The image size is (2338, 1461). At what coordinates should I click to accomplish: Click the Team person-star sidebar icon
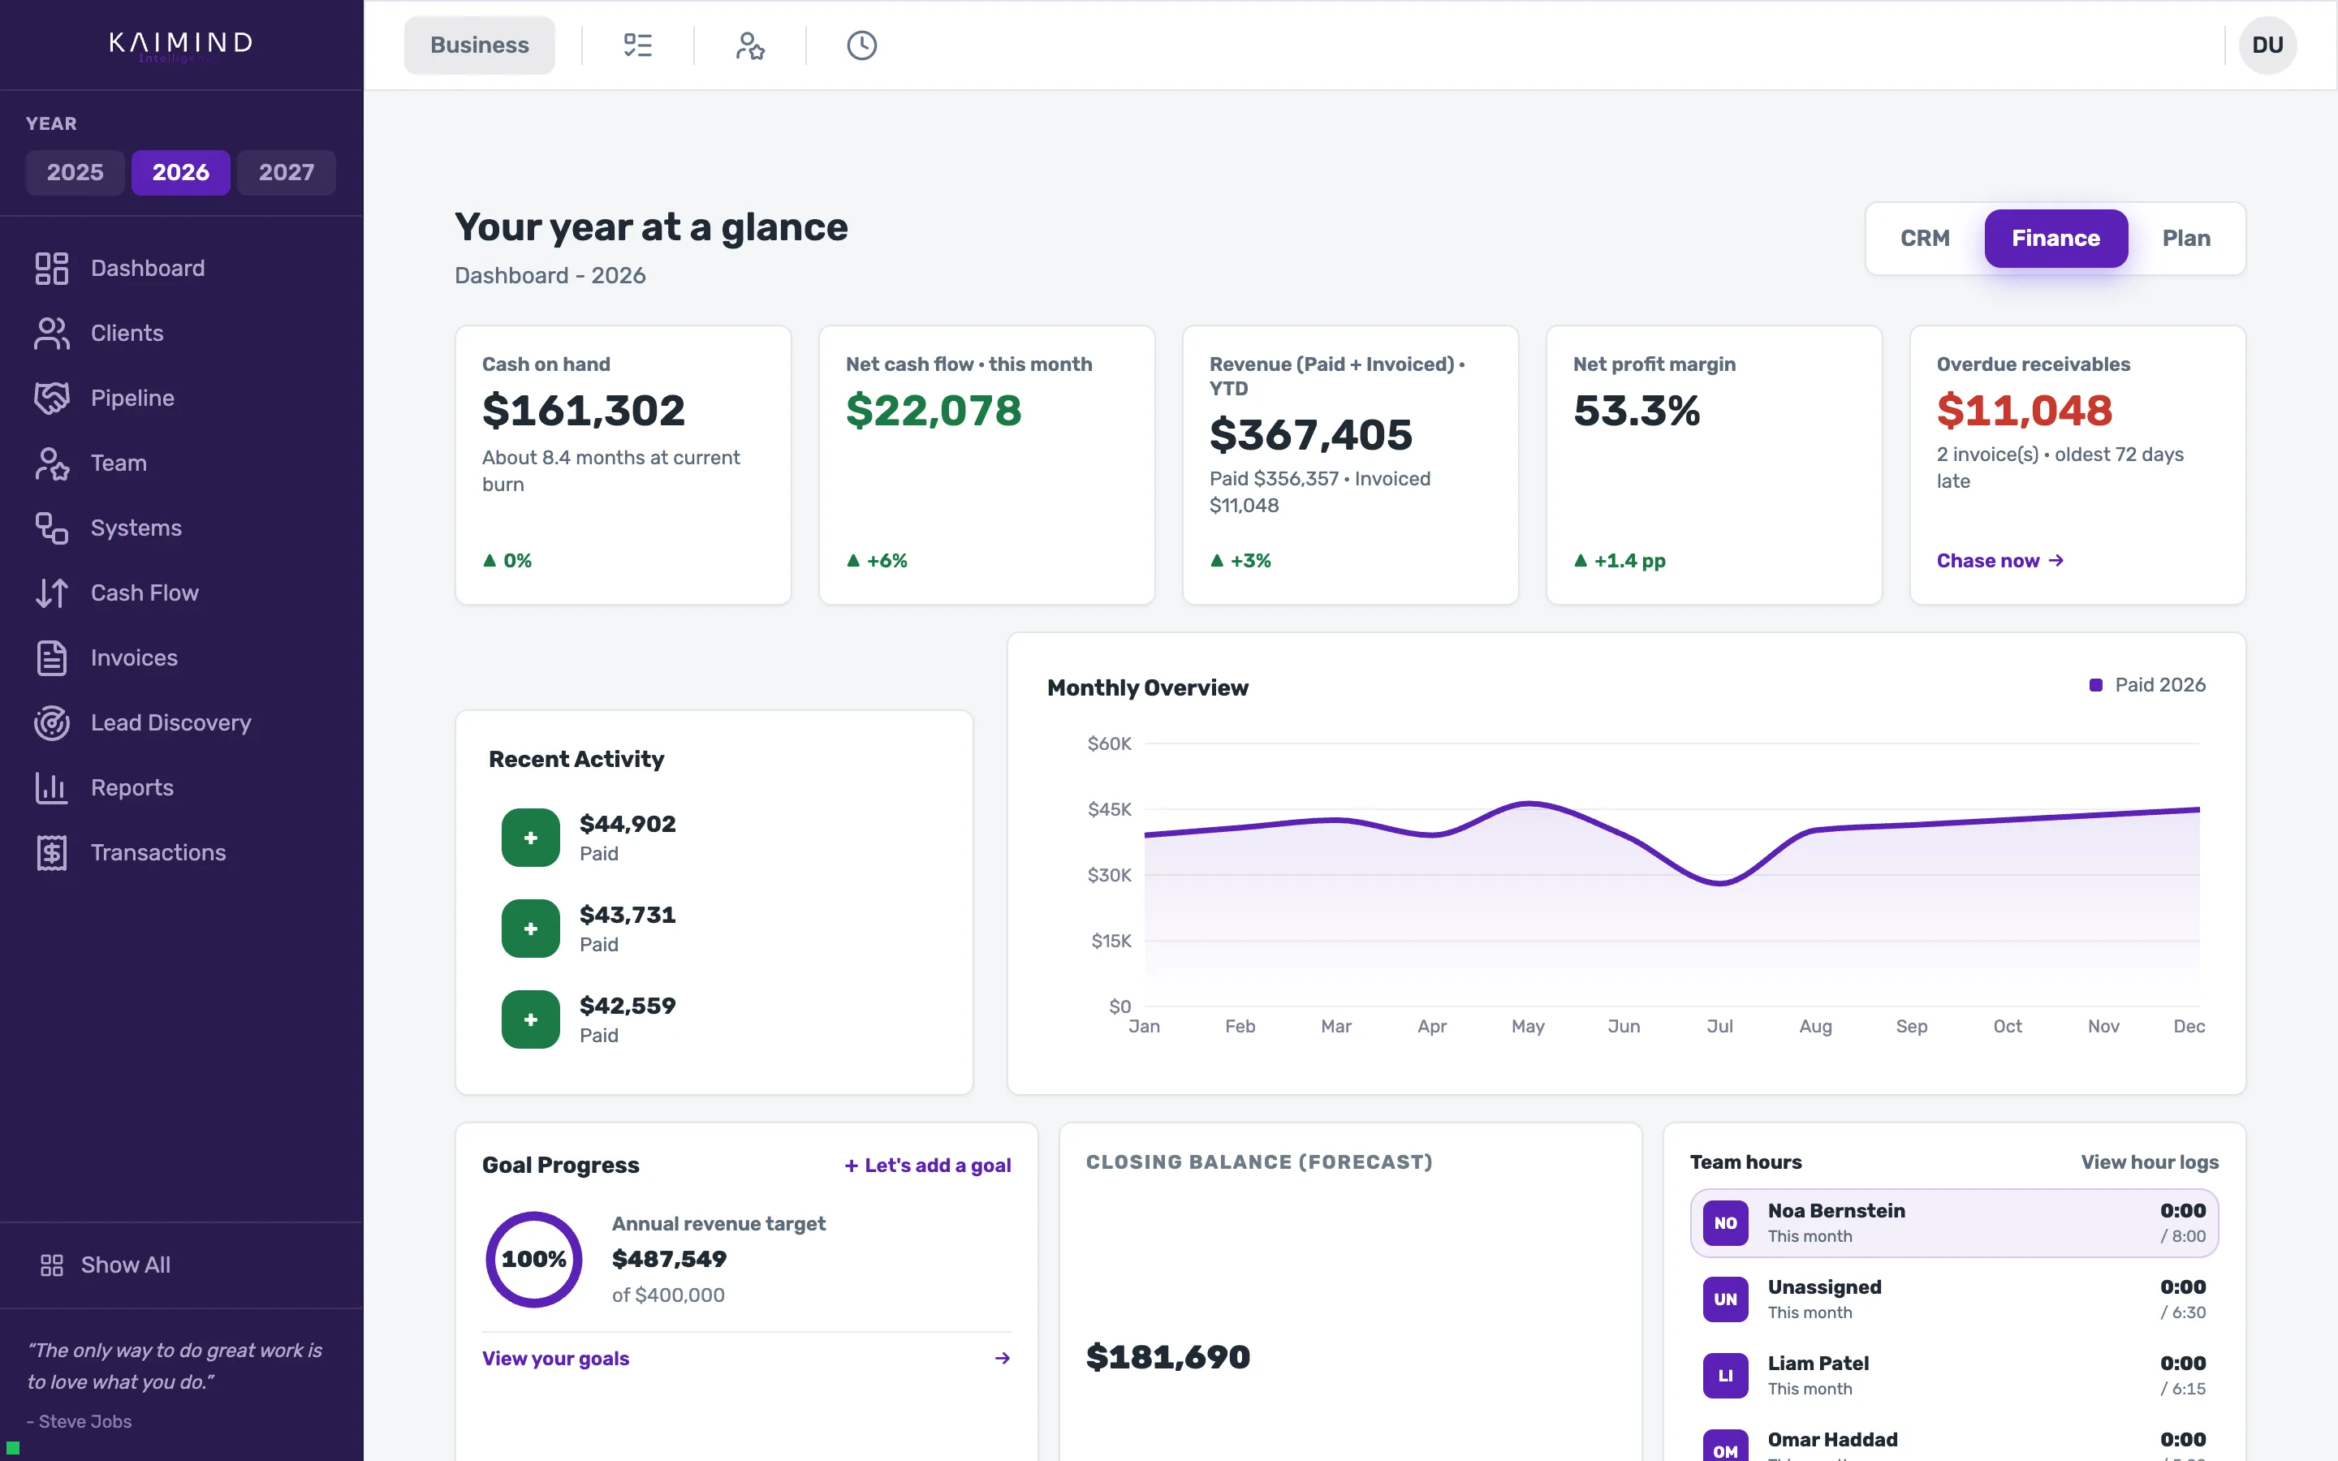(x=52, y=463)
